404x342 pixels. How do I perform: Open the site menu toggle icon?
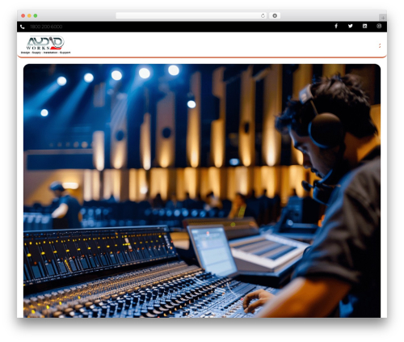click(x=380, y=45)
